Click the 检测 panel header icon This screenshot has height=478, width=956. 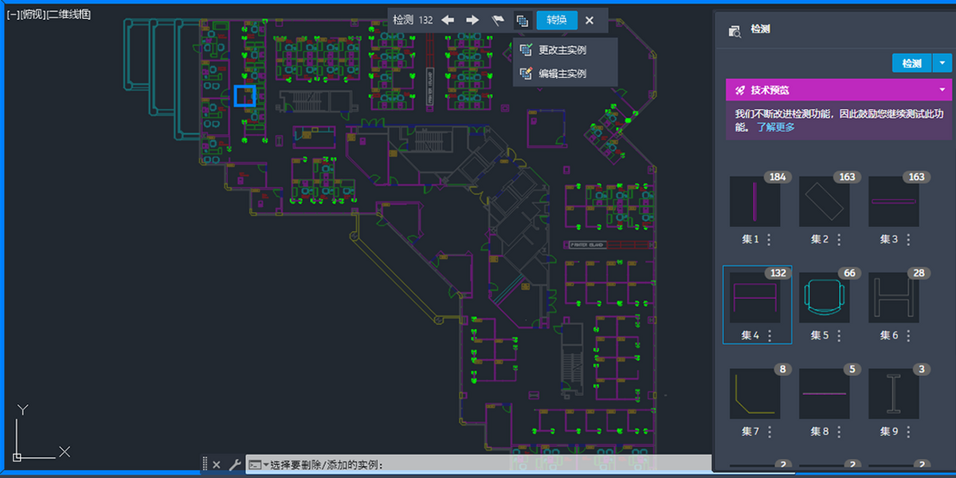click(735, 30)
